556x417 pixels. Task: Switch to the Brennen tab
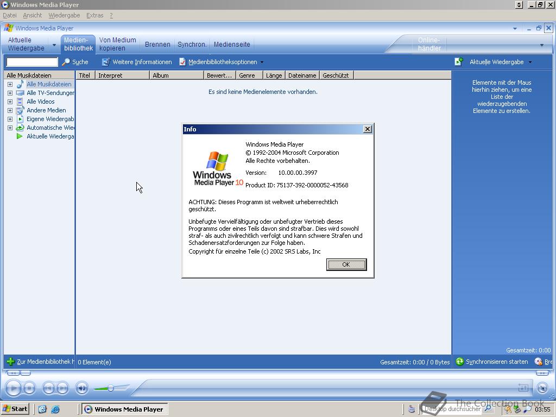pos(157,45)
